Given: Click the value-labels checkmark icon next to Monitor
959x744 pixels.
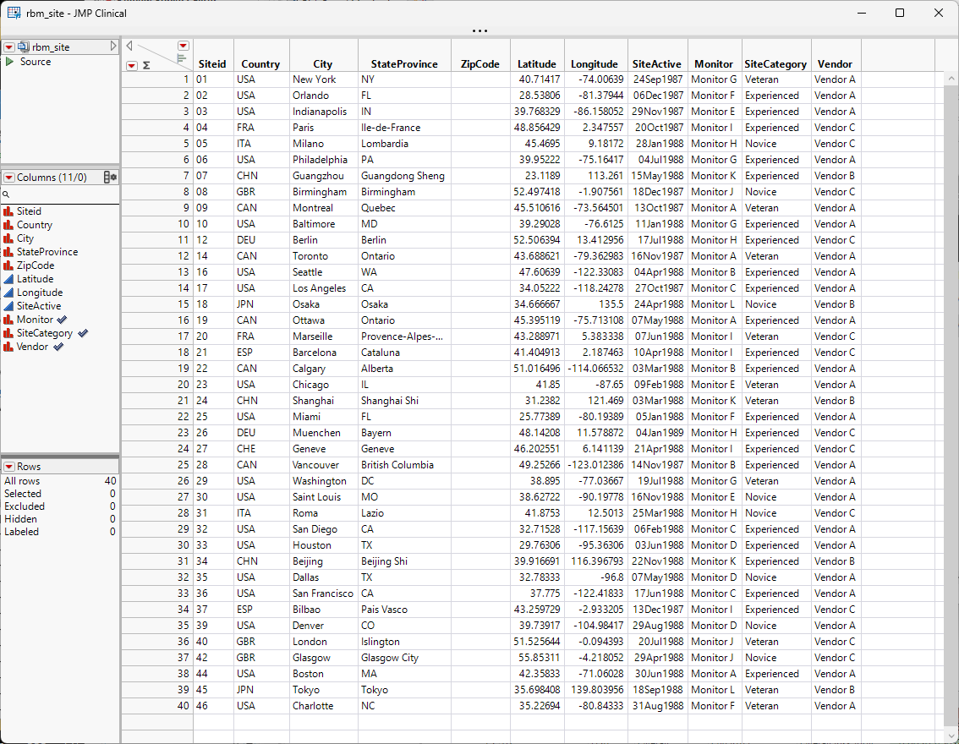Looking at the screenshot, I should (62, 320).
